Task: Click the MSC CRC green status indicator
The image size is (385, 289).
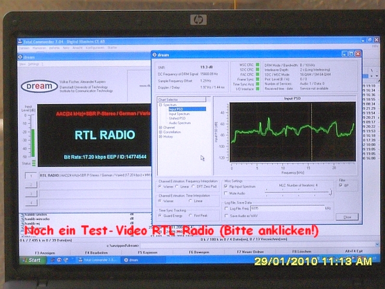Action: pyautogui.click(x=257, y=65)
